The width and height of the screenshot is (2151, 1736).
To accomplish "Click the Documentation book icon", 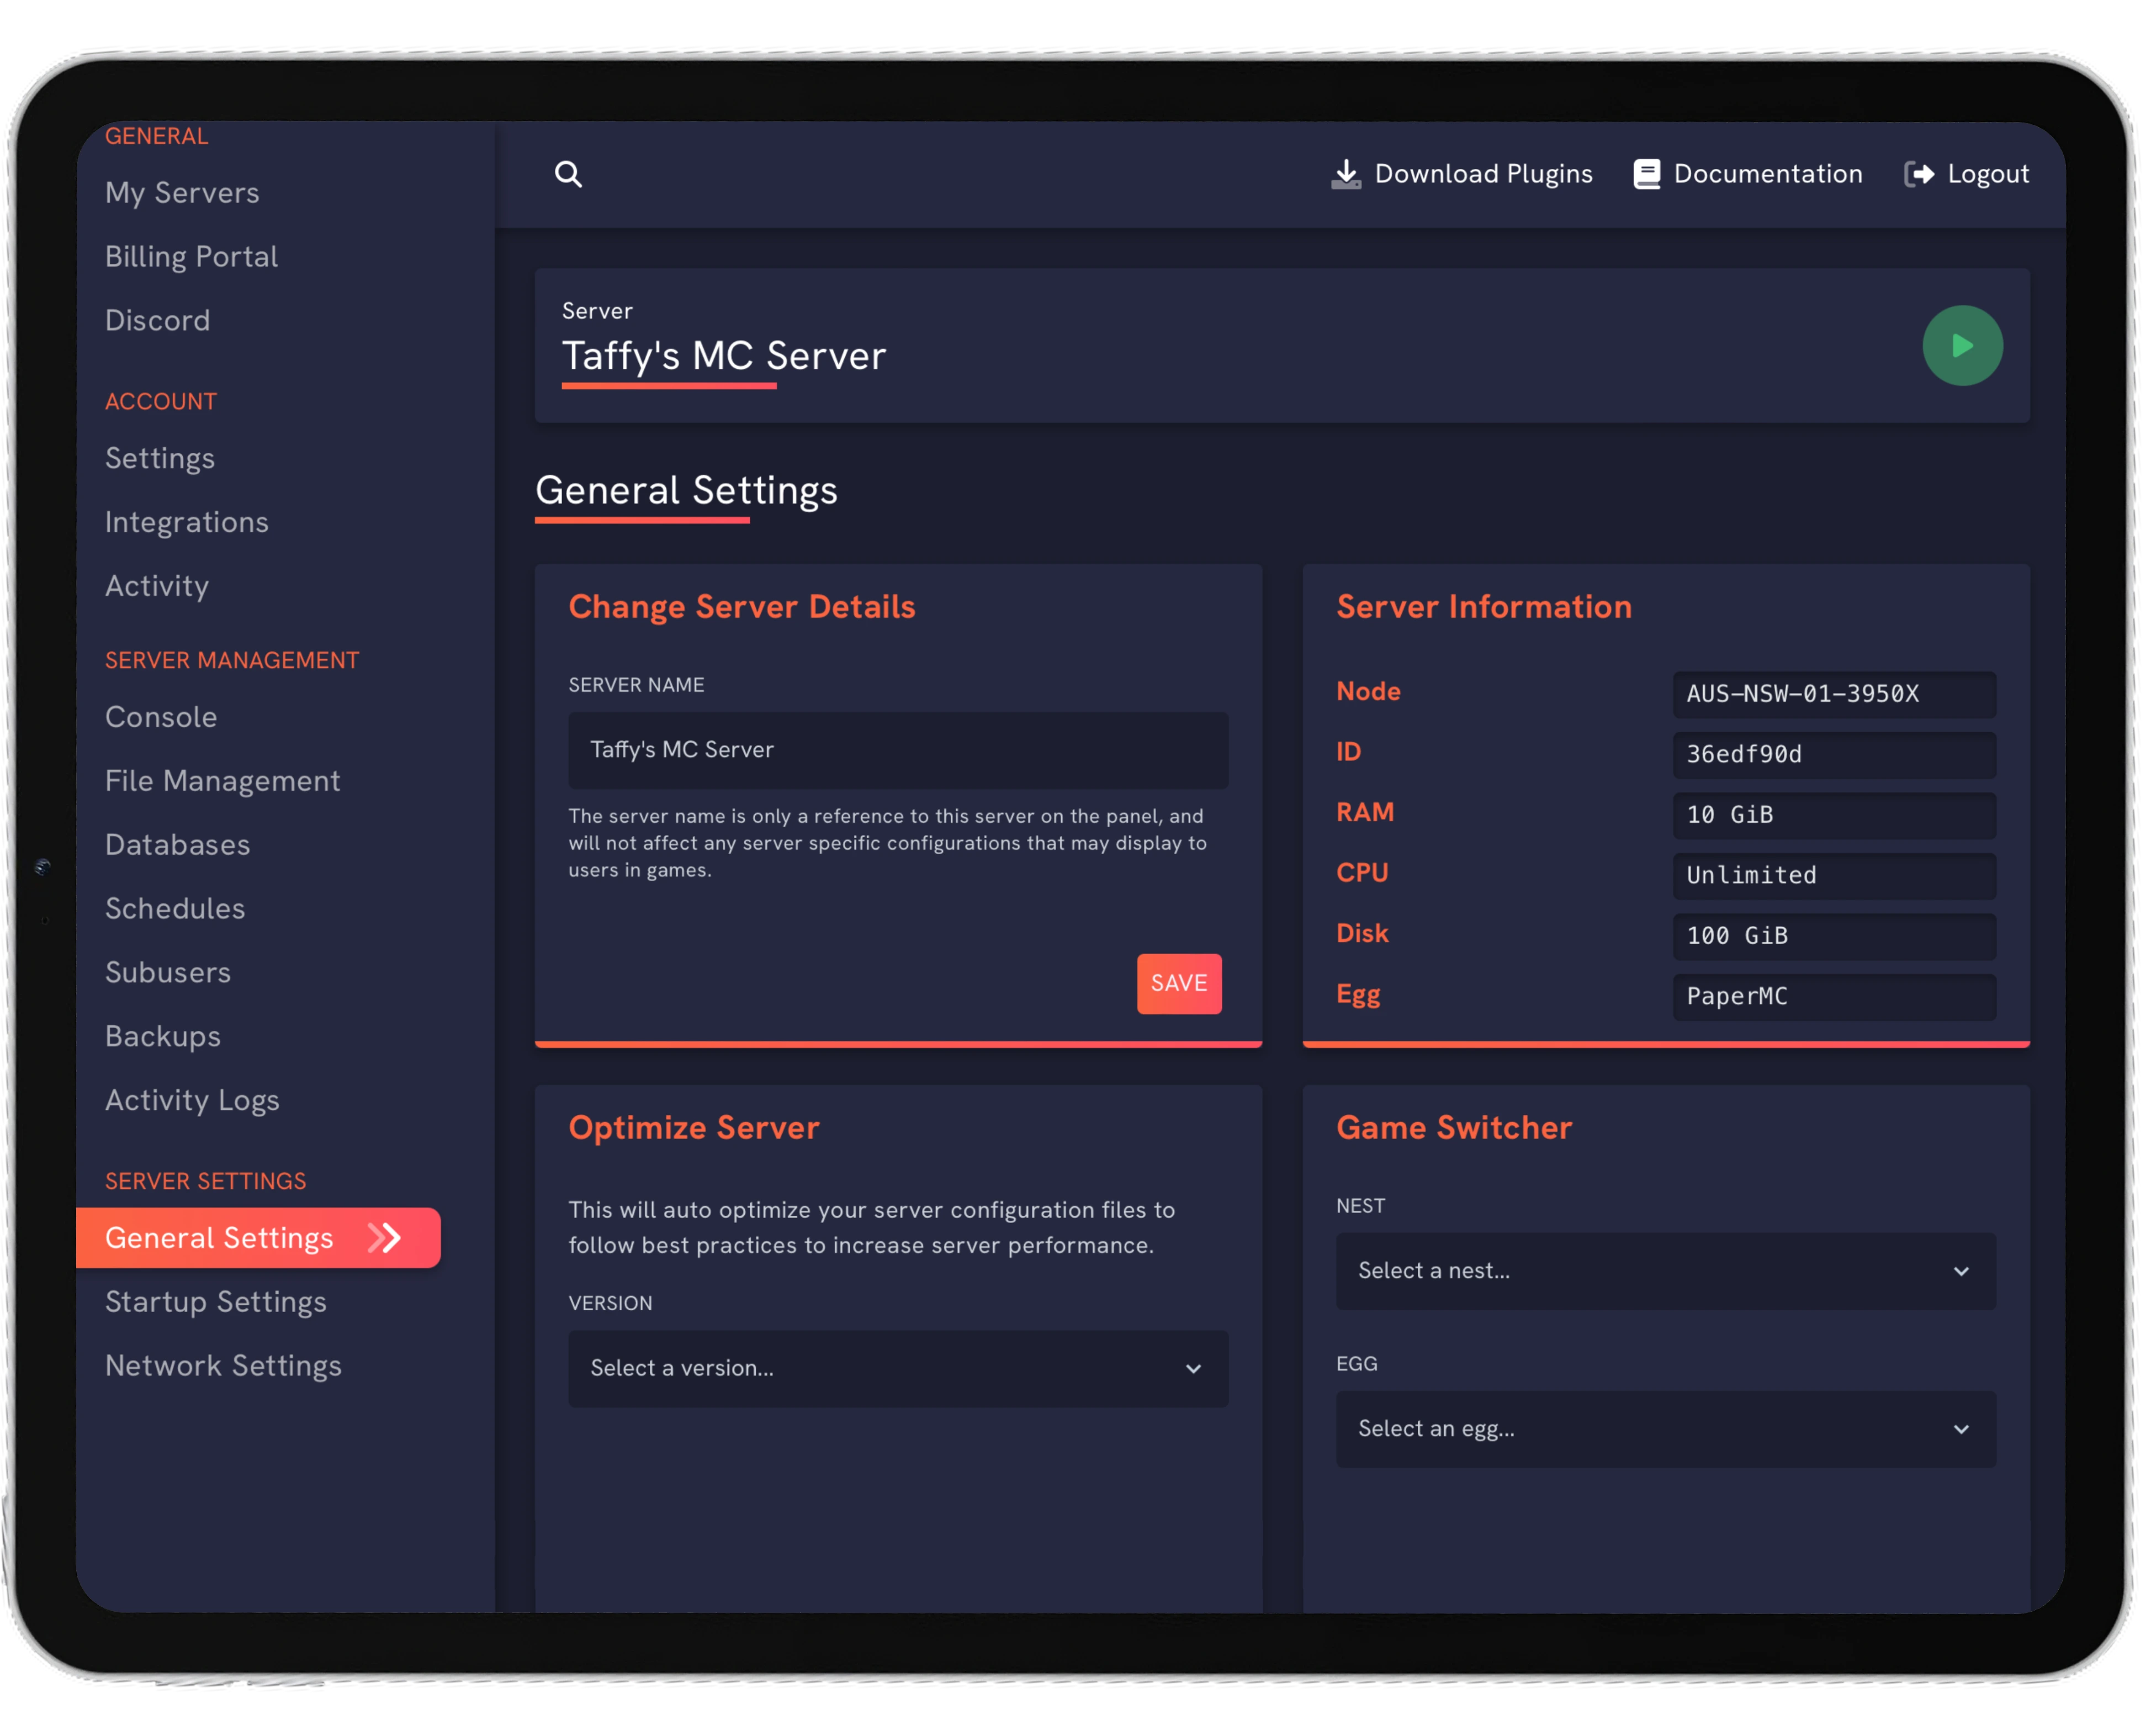I will coord(1646,174).
